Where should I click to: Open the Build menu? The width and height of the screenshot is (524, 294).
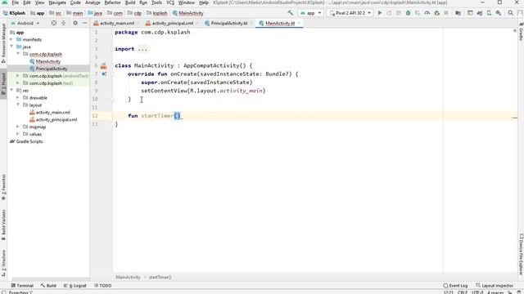coord(130,2)
